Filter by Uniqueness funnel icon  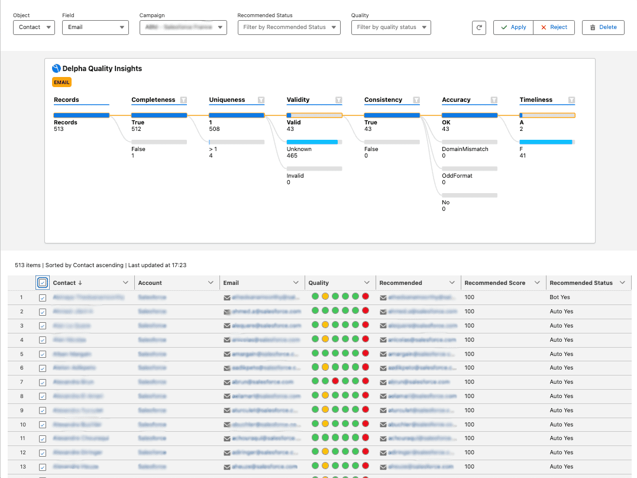[x=261, y=100]
